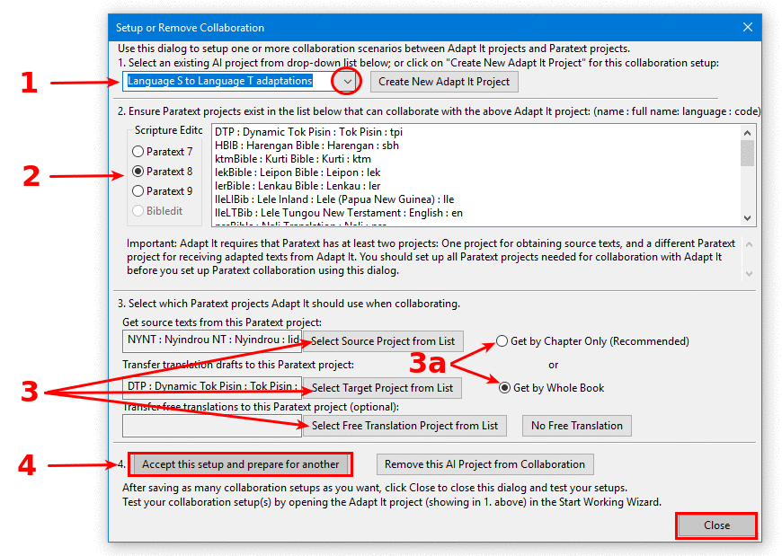Click the empty free translation project field
Screen dimensions: 782x556
tap(212, 426)
